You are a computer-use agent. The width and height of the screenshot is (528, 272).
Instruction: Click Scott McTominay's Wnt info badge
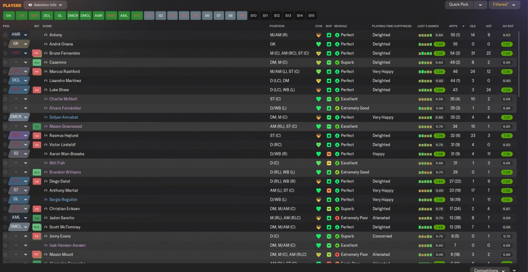pyautogui.click(x=37, y=227)
